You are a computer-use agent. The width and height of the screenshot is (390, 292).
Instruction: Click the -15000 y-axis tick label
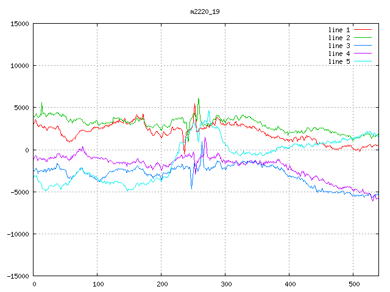18,276
